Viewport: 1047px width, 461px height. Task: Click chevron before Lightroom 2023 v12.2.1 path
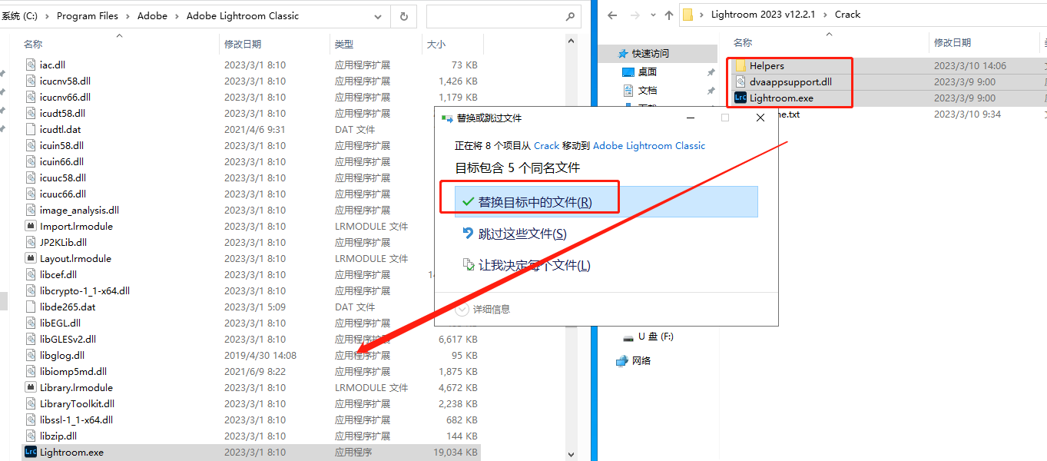[702, 15]
